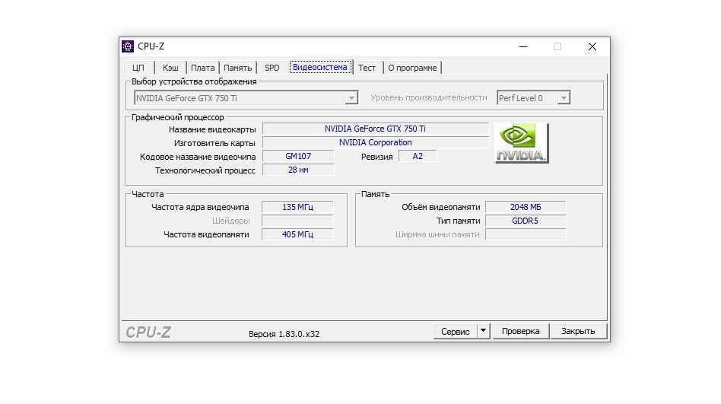Viewport: 721px width, 404px height.
Task: Close the CPU-Z window with X
Action: (x=592, y=46)
